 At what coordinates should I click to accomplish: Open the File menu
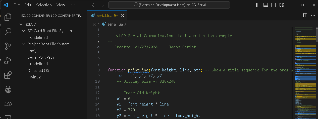(x=17, y=5)
